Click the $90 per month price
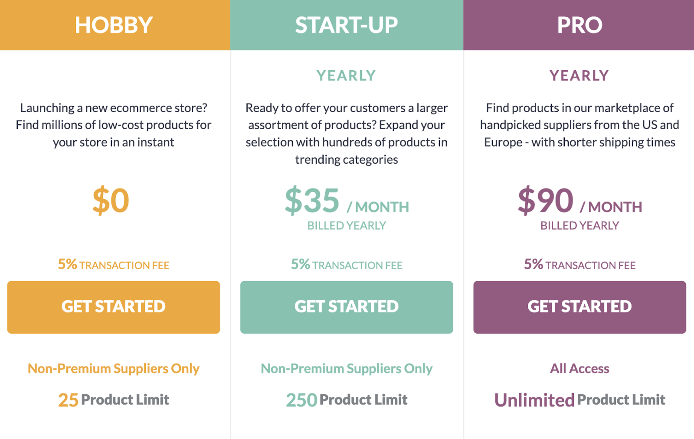Screen dimensions: 694x439 (x=579, y=202)
